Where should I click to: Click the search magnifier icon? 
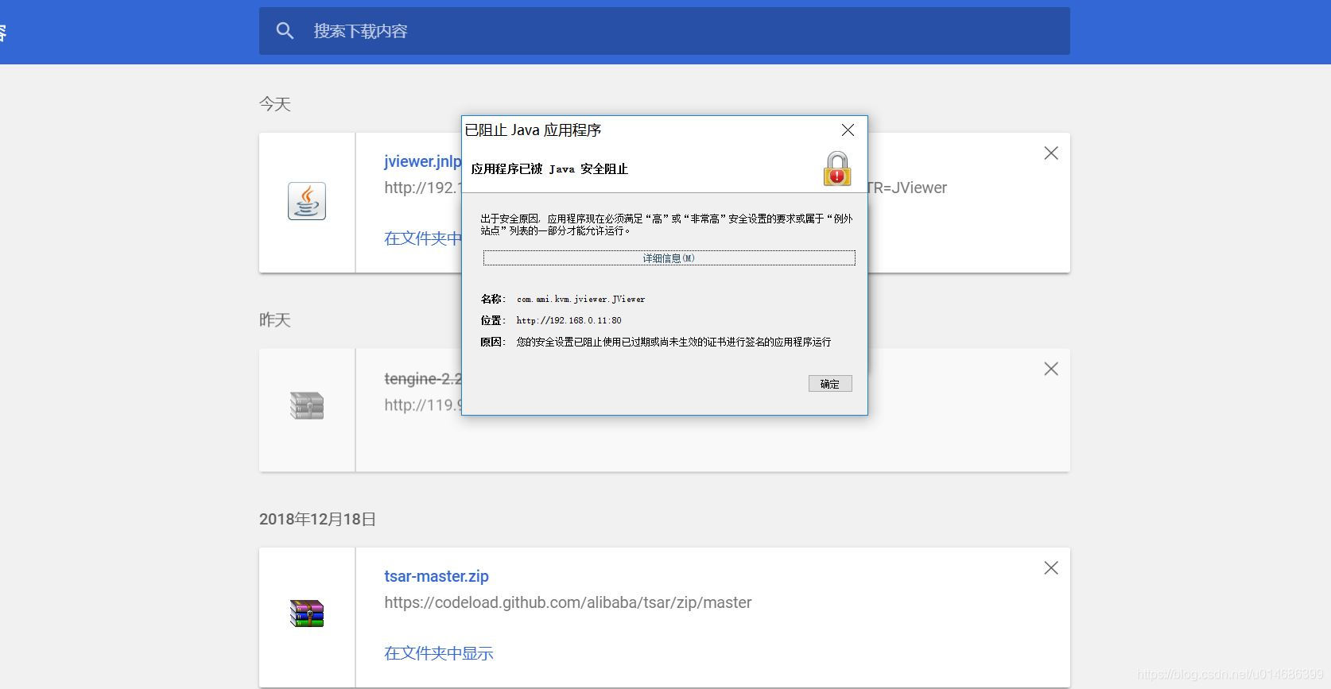coord(285,31)
